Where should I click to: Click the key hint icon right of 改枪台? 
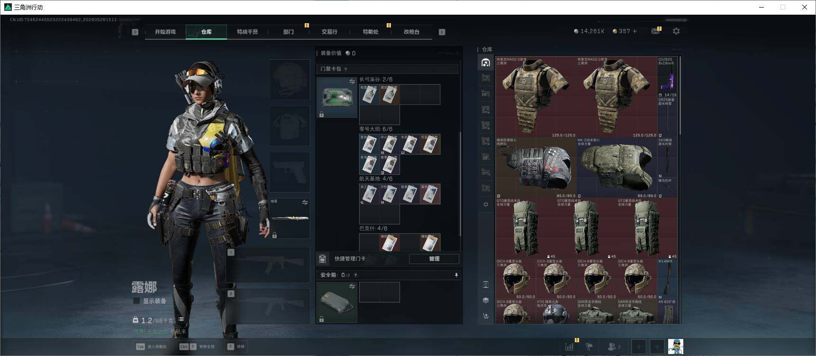(x=442, y=32)
